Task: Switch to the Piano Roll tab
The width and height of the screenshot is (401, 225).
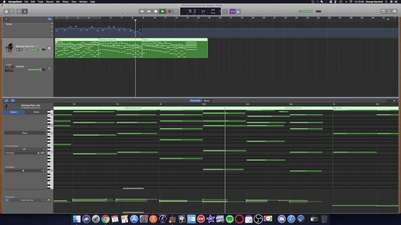Action: point(195,101)
